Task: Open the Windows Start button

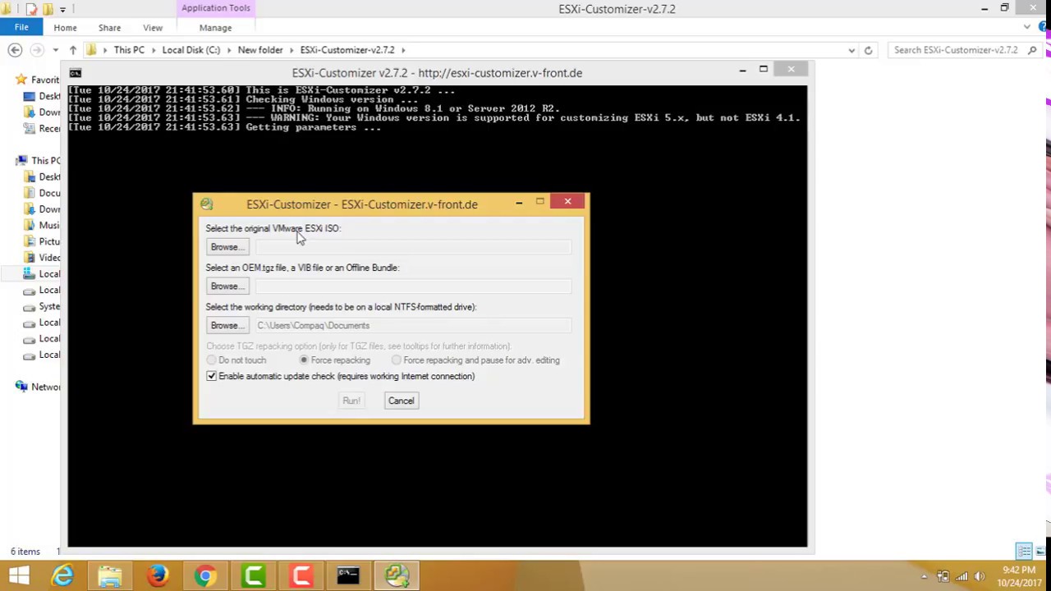Action: click(18, 576)
